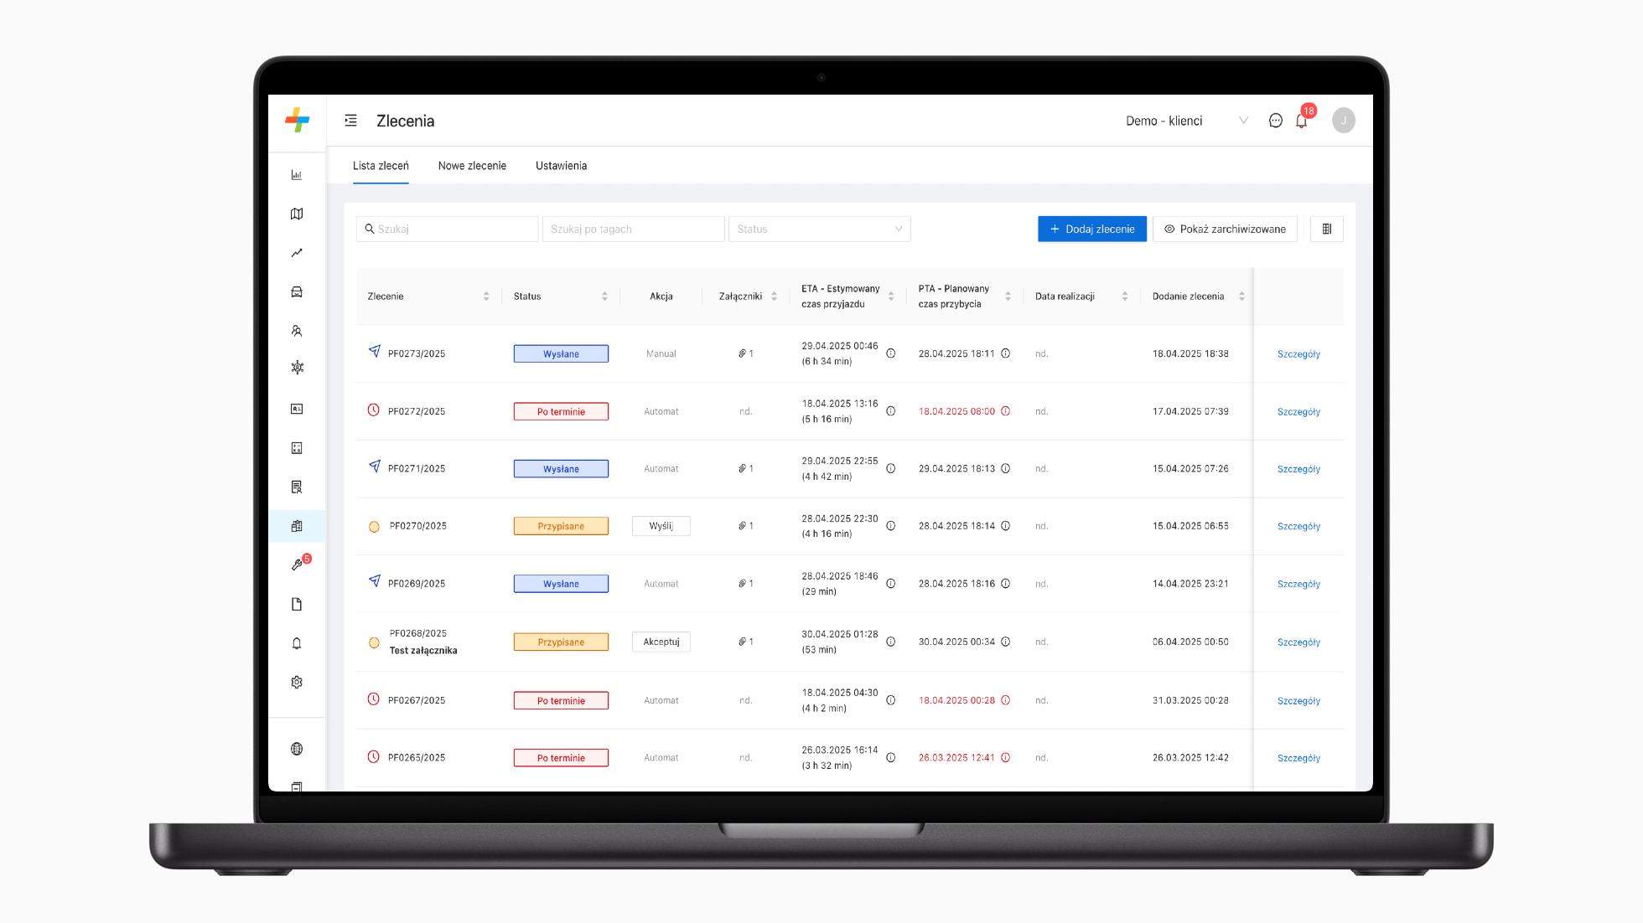
Task: Collapse sidebar using the menu toggle icon
Action: coord(350,121)
